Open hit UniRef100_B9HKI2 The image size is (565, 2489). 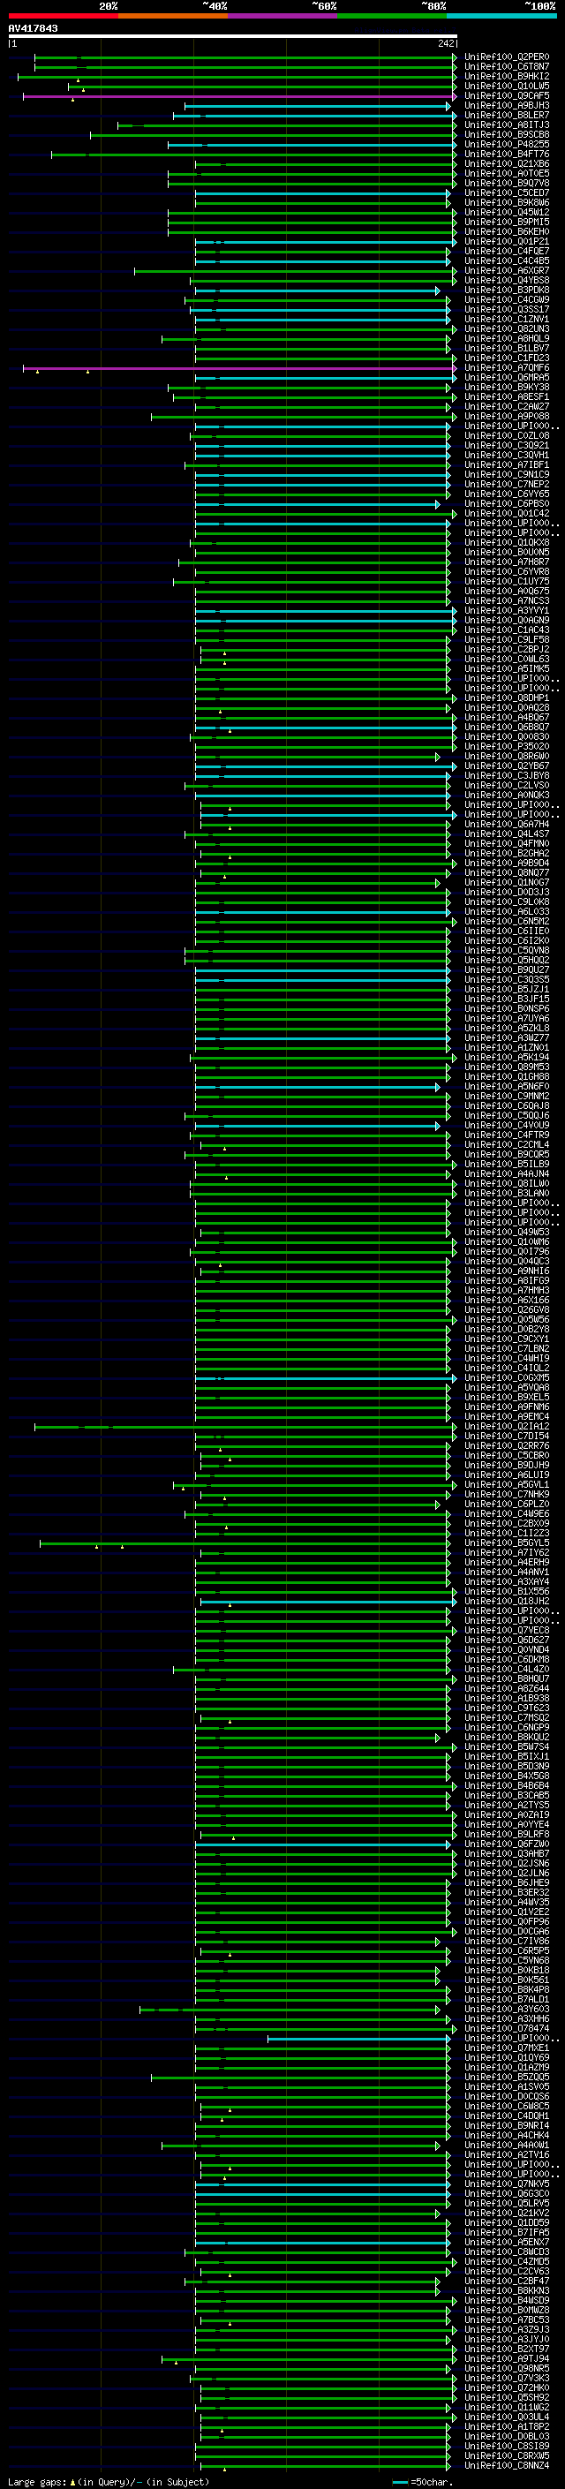pyautogui.click(x=506, y=76)
